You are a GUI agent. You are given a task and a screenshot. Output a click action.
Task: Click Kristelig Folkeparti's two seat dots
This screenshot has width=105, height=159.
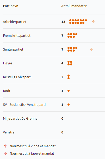point(69,77)
